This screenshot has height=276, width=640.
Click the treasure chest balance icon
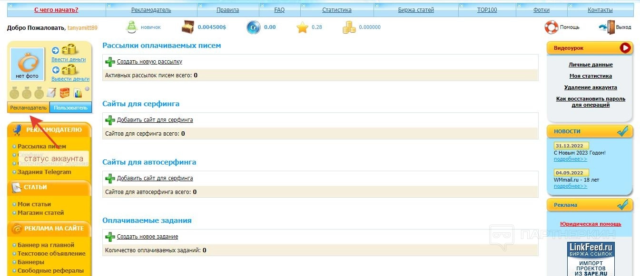pos(188,28)
